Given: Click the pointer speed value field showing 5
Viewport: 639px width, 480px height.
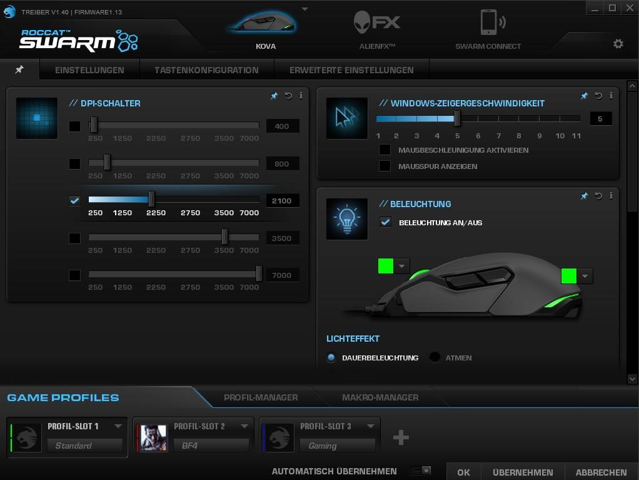Looking at the screenshot, I should click(601, 119).
